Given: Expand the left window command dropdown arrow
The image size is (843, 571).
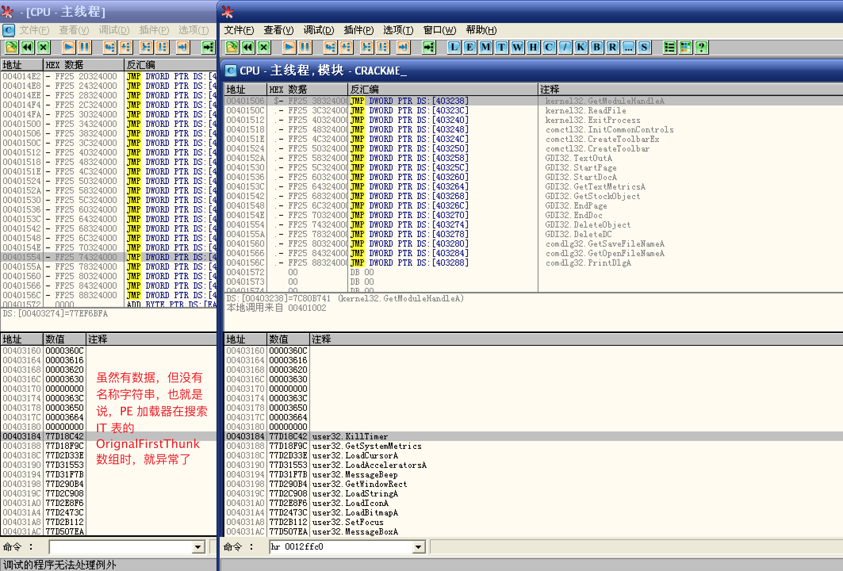Looking at the screenshot, I should click(198, 547).
